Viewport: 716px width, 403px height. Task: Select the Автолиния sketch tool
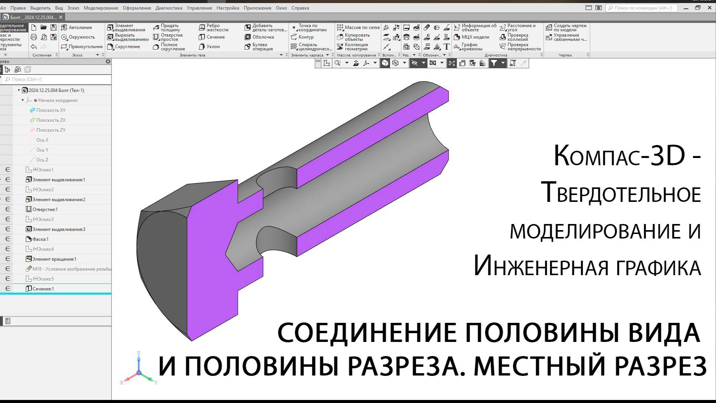tap(76, 27)
